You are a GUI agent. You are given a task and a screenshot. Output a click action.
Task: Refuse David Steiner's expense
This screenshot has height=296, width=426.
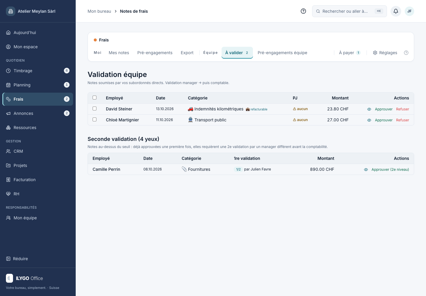pos(403,109)
